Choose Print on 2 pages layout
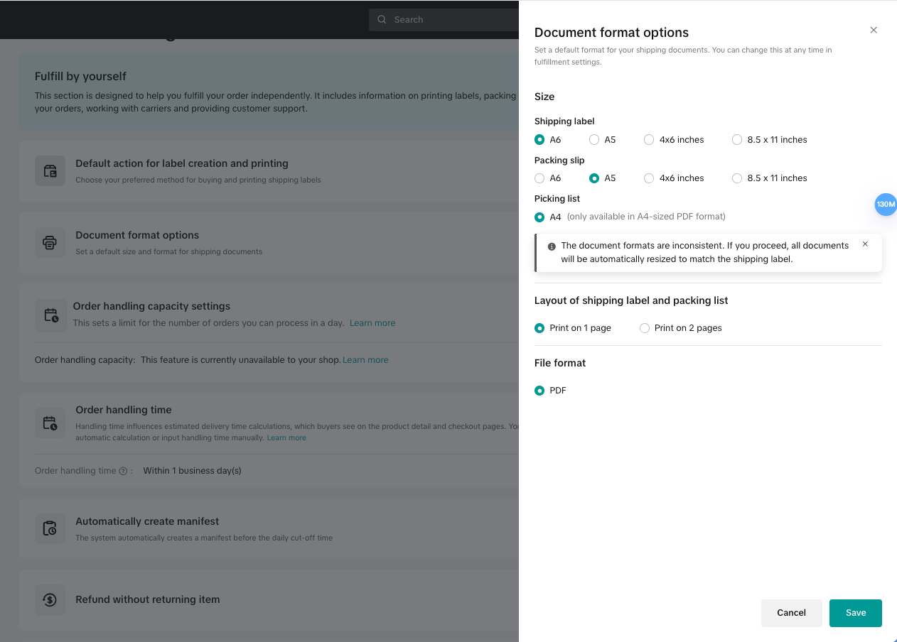The height and width of the screenshot is (642, 897). point(645,328)
